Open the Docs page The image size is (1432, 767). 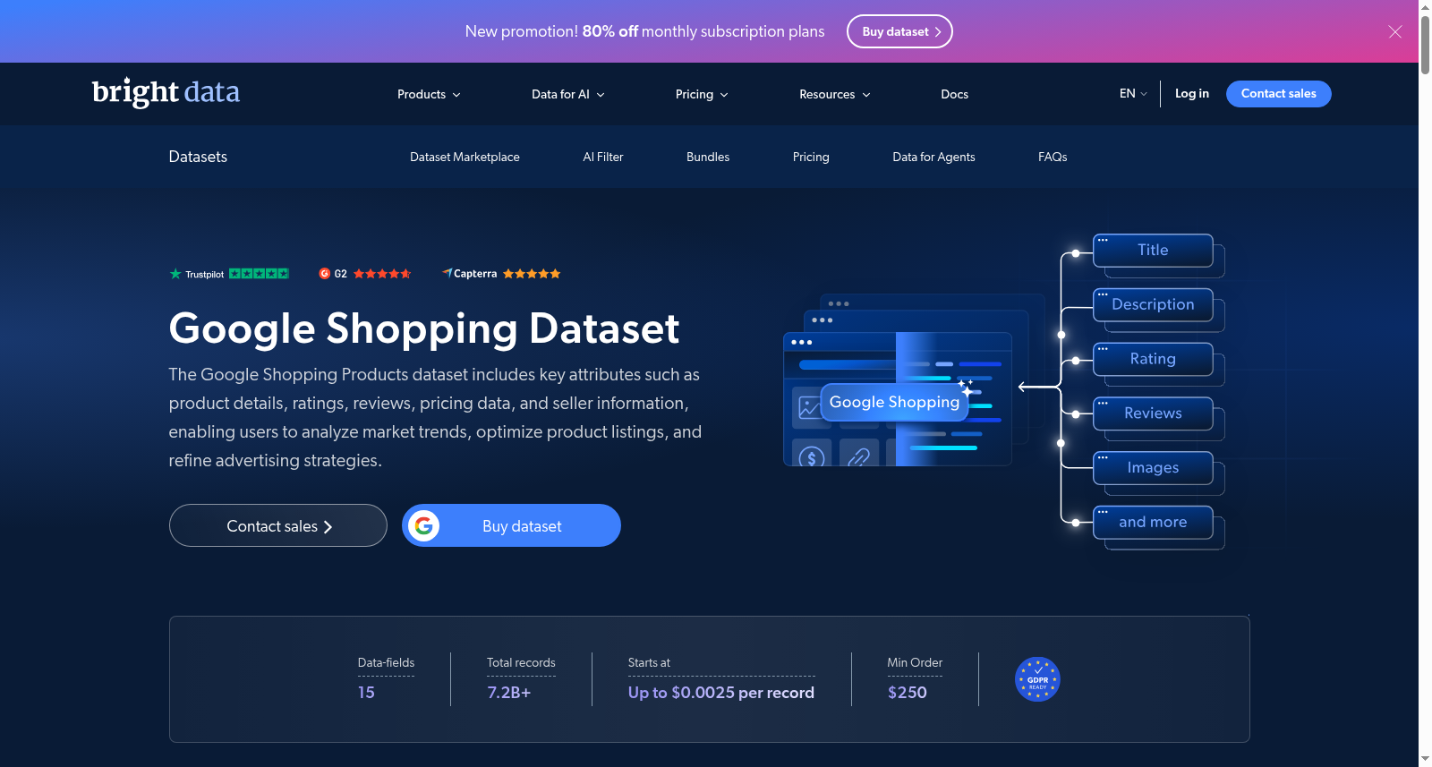(x=954, y=94)
